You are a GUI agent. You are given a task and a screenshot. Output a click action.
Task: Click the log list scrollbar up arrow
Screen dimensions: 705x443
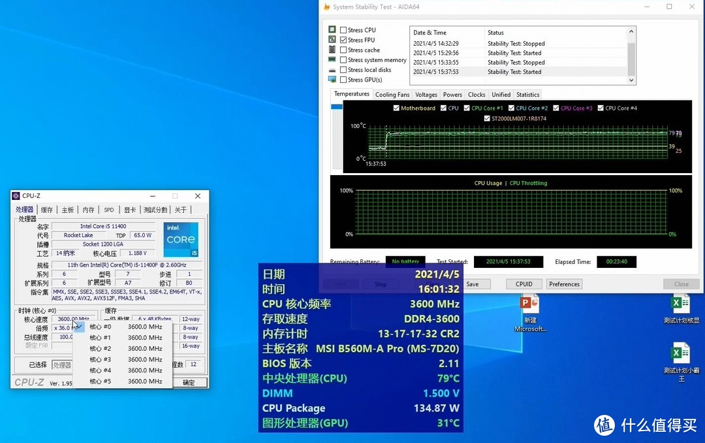pos(631,31)
